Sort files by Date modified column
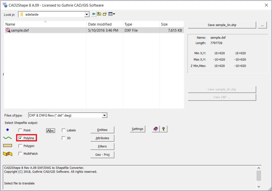 [105, 24]
